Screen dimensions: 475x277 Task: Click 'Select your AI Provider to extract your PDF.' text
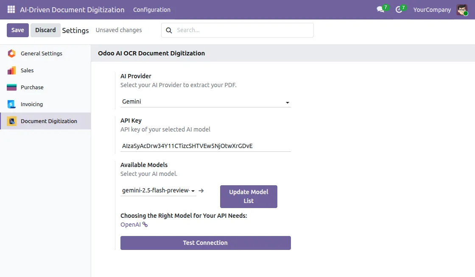(x=179, y=85)
